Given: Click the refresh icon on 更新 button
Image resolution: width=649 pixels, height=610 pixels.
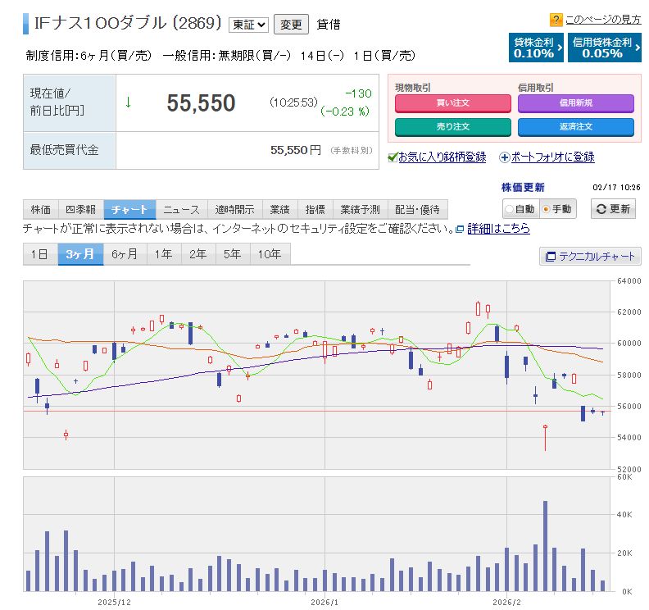Looking at the screenshot, I should (x=601, y=209).
